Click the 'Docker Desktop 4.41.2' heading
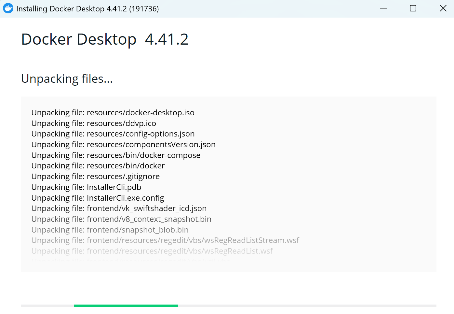454x314 pixels. pos(105,39)
